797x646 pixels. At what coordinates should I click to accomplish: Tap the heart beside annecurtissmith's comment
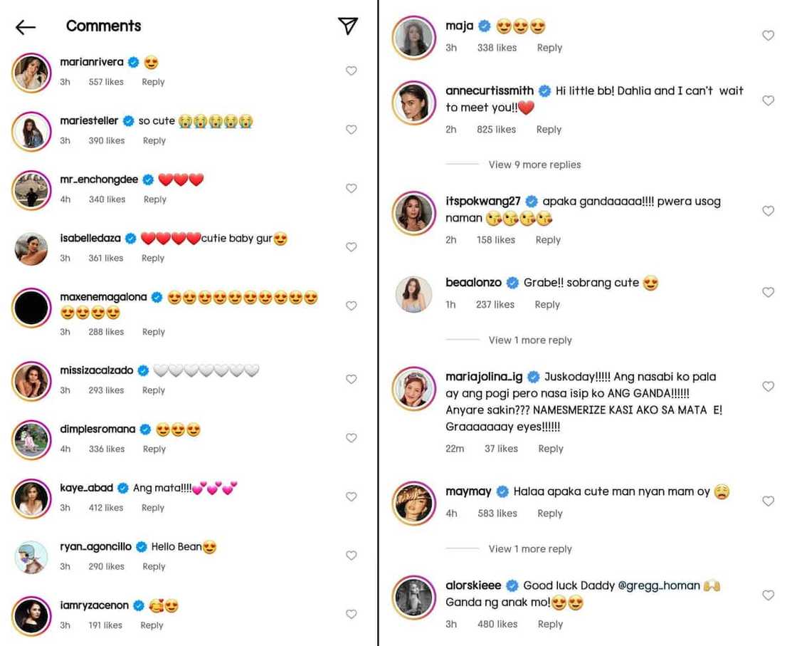(769, 100)
